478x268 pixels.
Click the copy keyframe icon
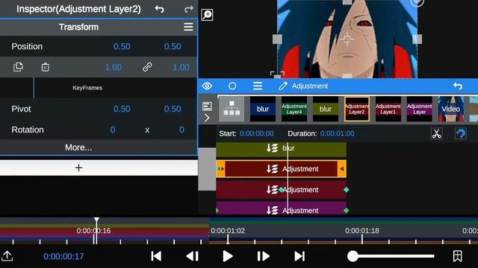tap(18, 67)
